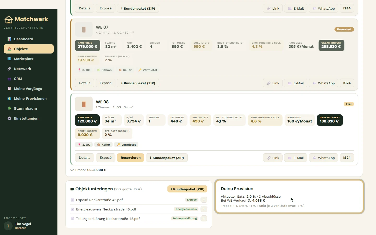
Task: Copy Link for WE 08
Action: click(x=273, y=158)
